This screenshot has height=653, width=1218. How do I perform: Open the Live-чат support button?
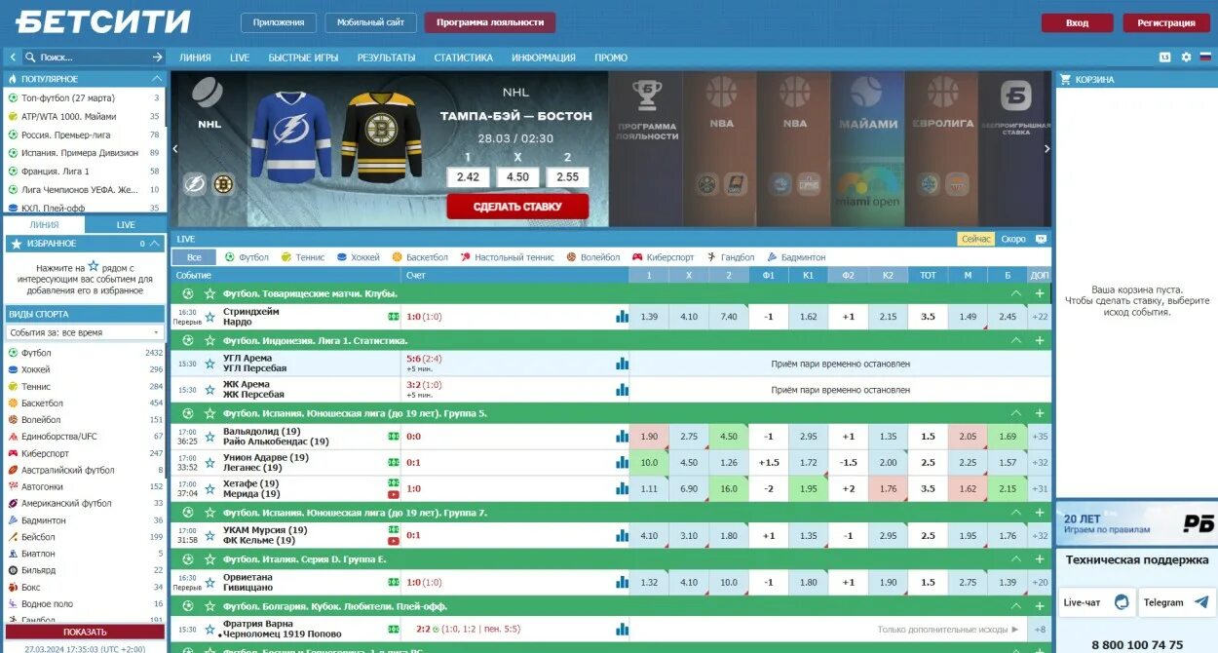coord(1096,602)
